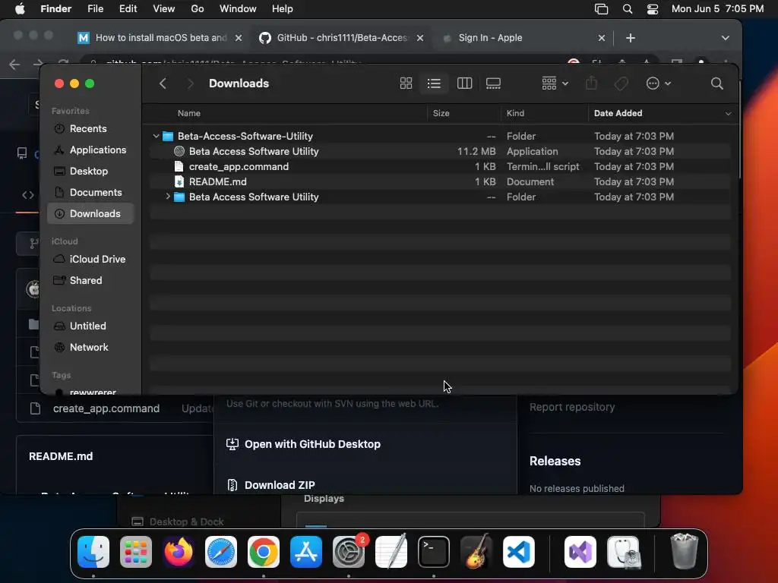778x583 pixels.
Task: Open the Help menu
Action: point(283,9)
